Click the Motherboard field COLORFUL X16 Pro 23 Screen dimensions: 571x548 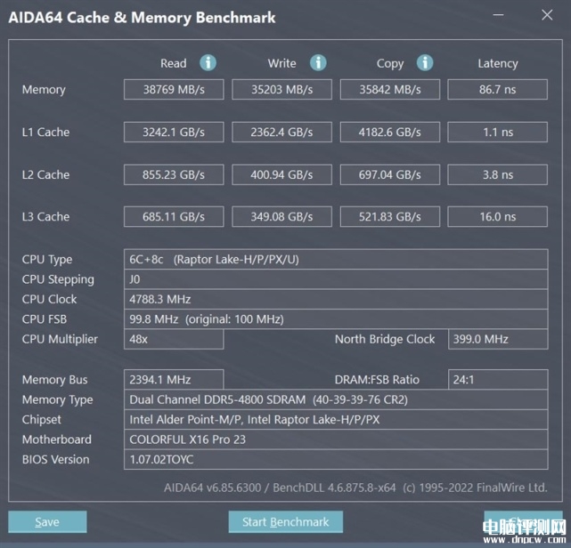336,439
